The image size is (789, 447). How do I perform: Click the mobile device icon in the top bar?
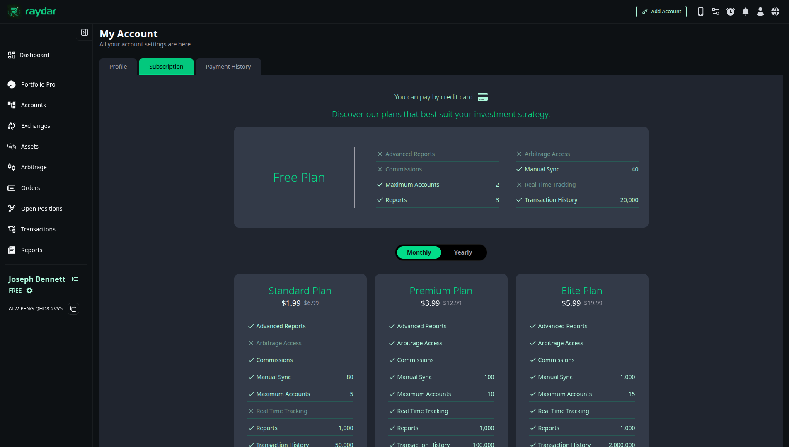701,12
